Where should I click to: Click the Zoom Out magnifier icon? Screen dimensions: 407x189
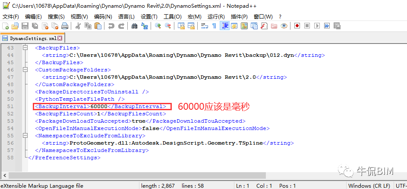tap(168, 26)
